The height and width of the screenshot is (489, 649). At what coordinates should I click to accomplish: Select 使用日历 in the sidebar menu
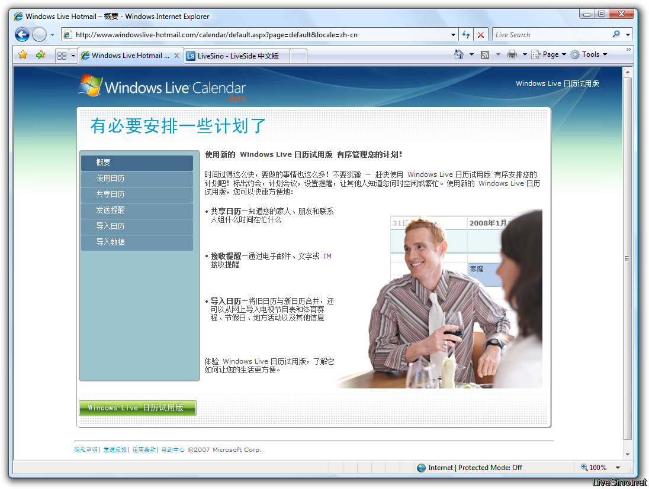pyautogui.click(x=137, y=179)
